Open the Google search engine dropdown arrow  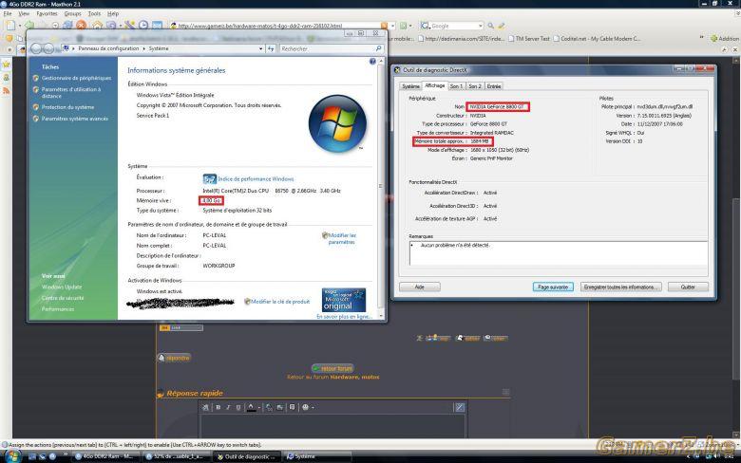pos(481,26)
